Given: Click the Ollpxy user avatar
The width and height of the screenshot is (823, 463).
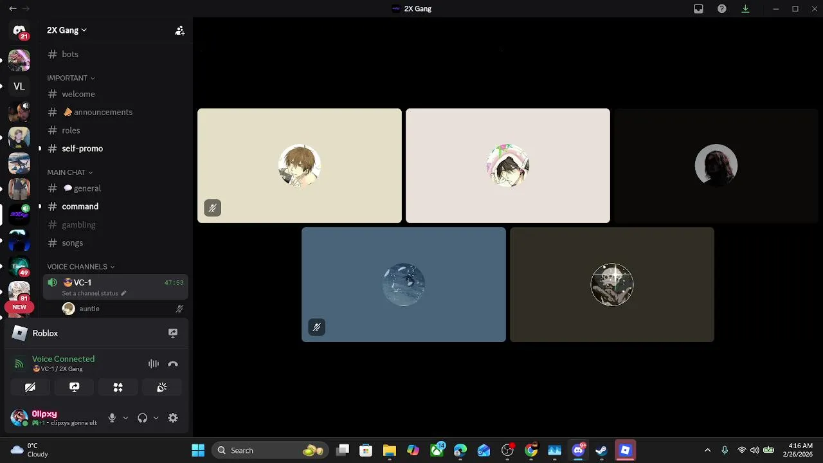Looking at the screenshot, I should [19, 418].
